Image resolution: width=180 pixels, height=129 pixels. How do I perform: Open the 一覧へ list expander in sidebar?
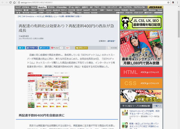[157, 106]
